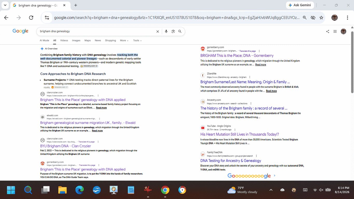Search by image with Google Lens
Viewport: 354px width, 199px height.
173,31
